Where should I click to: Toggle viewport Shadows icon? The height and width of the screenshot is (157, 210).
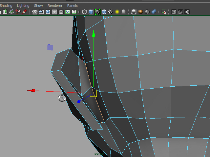[x=123, y=12]
